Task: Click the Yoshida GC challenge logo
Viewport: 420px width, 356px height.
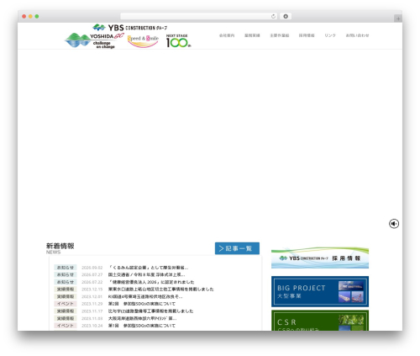Action: click(x=94, y=40)
